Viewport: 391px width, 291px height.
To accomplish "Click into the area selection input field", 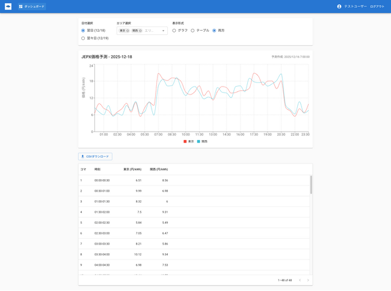I will coord(150,30).
